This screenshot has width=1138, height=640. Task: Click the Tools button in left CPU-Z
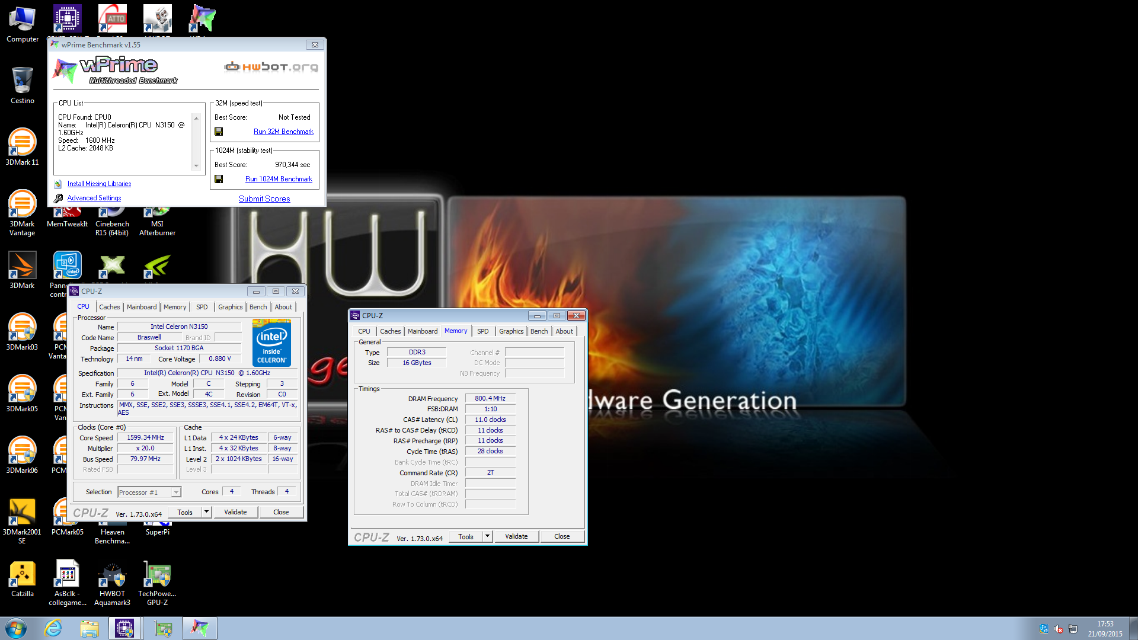(185, 512)
